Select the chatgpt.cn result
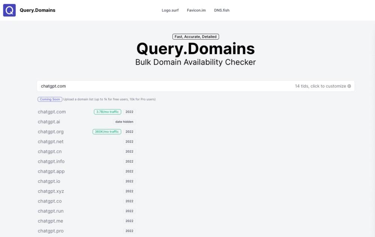The height and width of the screenshot is (237, 375). pyautogui.click(x=50, y=152)
